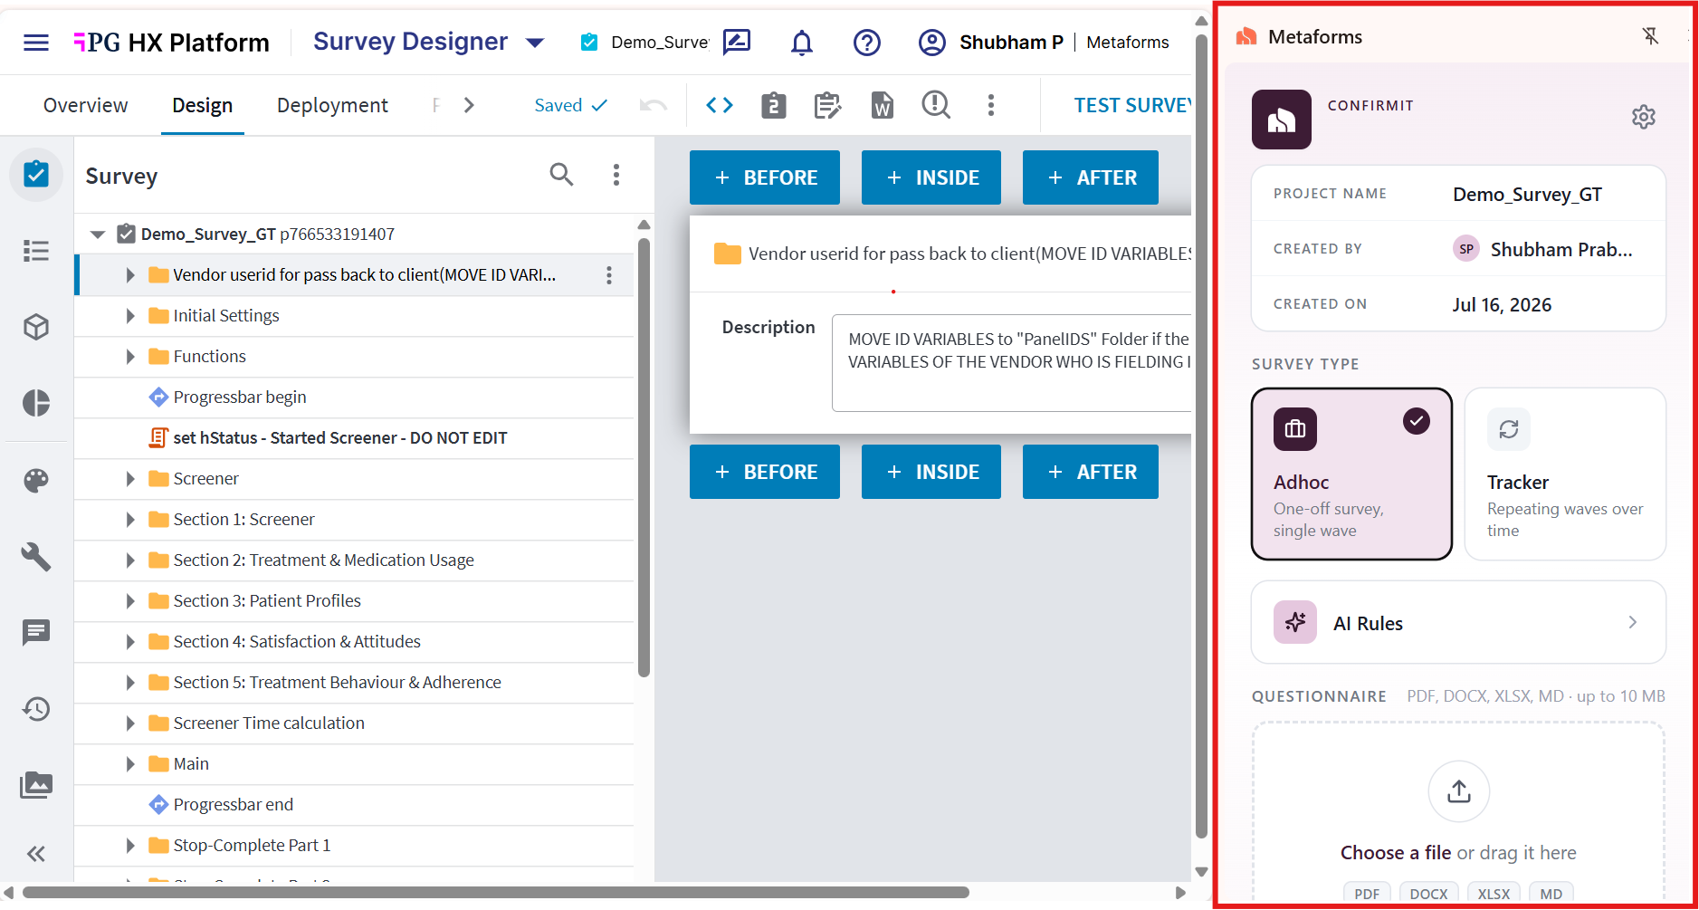Viewport: 1699px width, 910px height.
Task: Select the Tracker survey type
Action: pos(1565,474)
